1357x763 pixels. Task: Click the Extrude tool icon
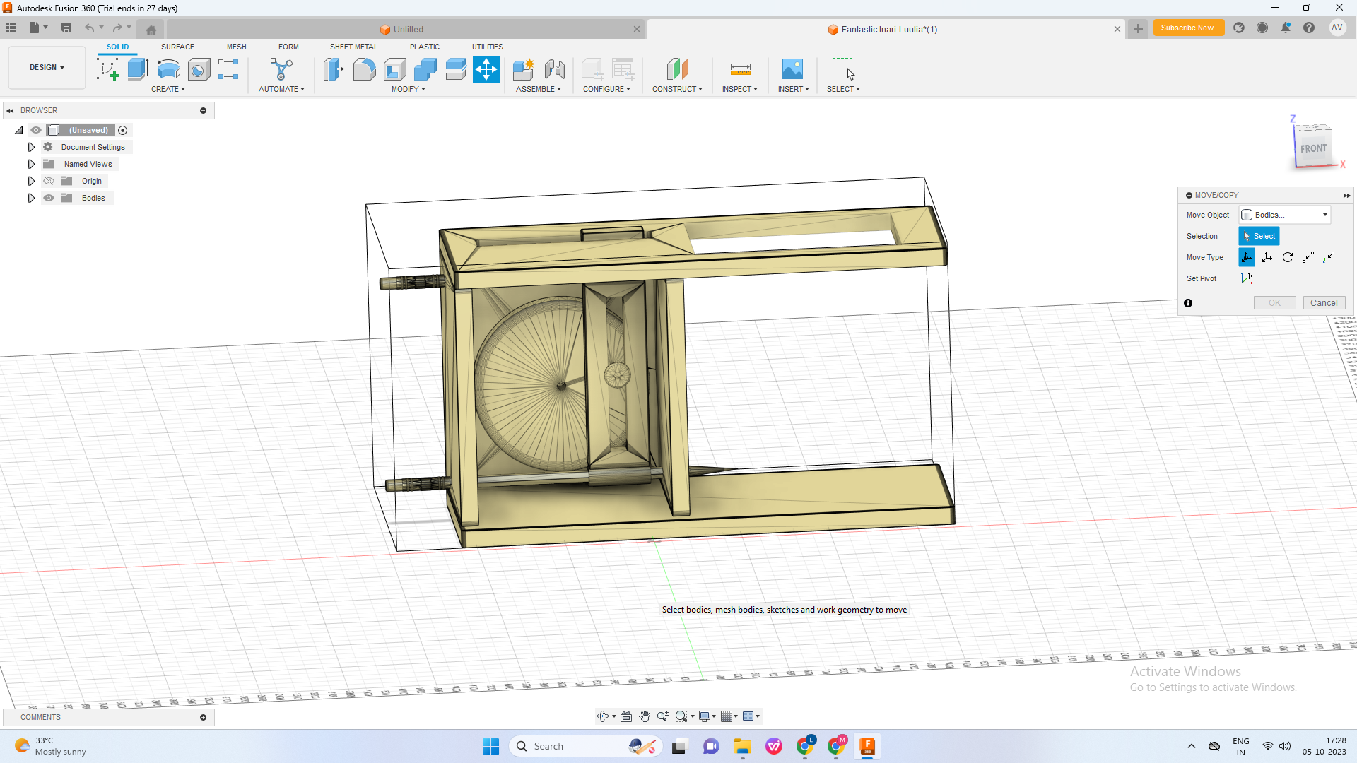(137, 69)
